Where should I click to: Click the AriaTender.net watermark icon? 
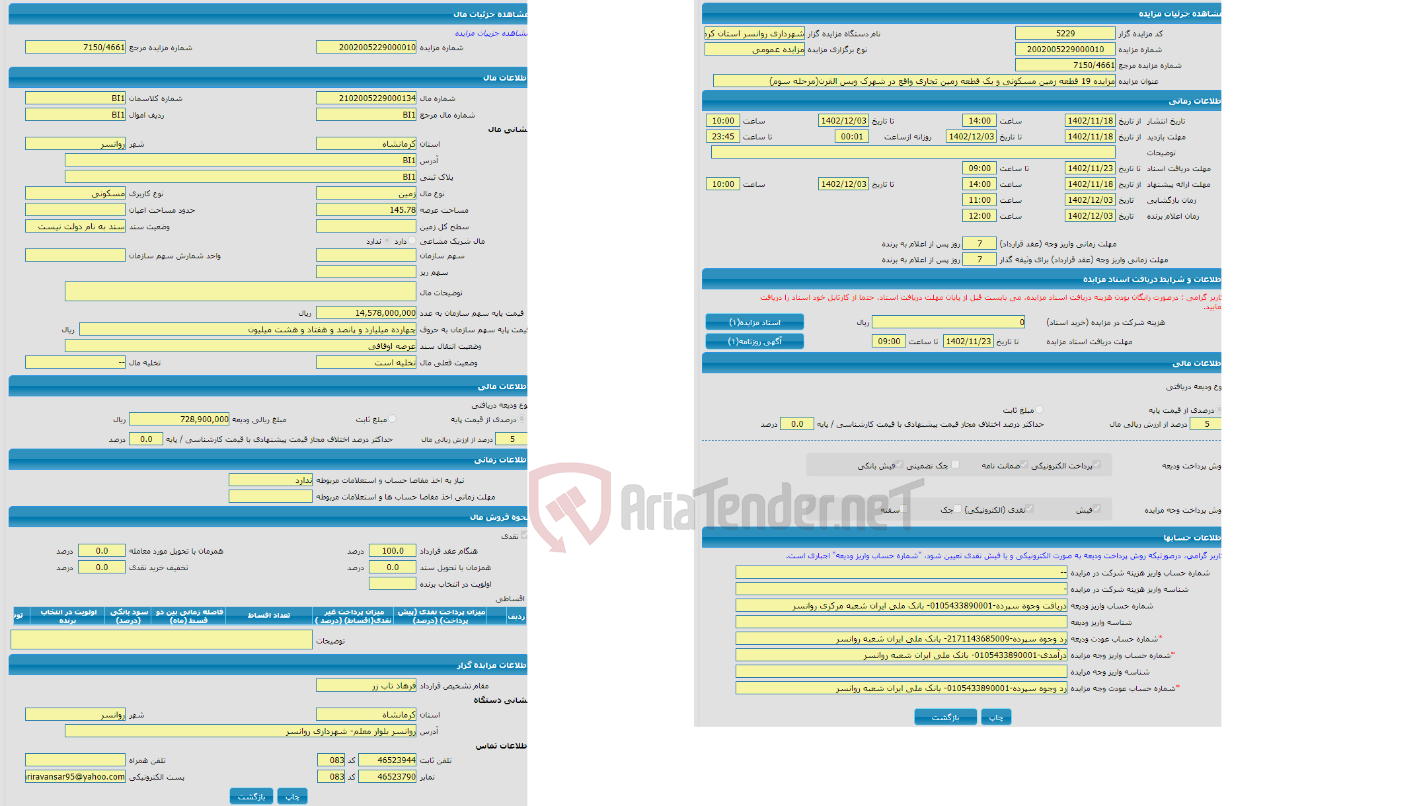tap(567, 497)
